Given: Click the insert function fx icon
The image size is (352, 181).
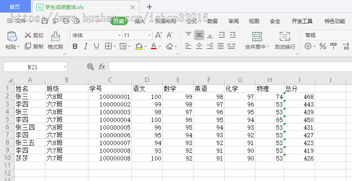Looking at the screenshot, I should 102,67.
